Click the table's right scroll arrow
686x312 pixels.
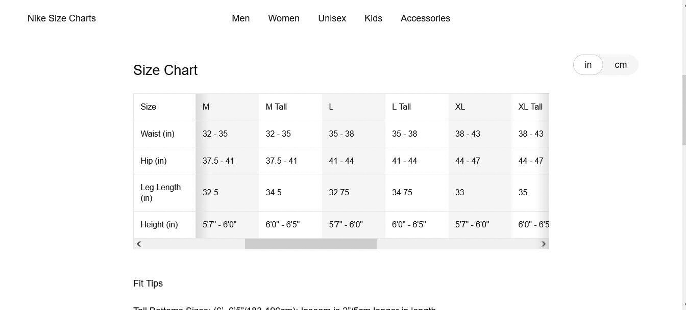tap(544, 244)
